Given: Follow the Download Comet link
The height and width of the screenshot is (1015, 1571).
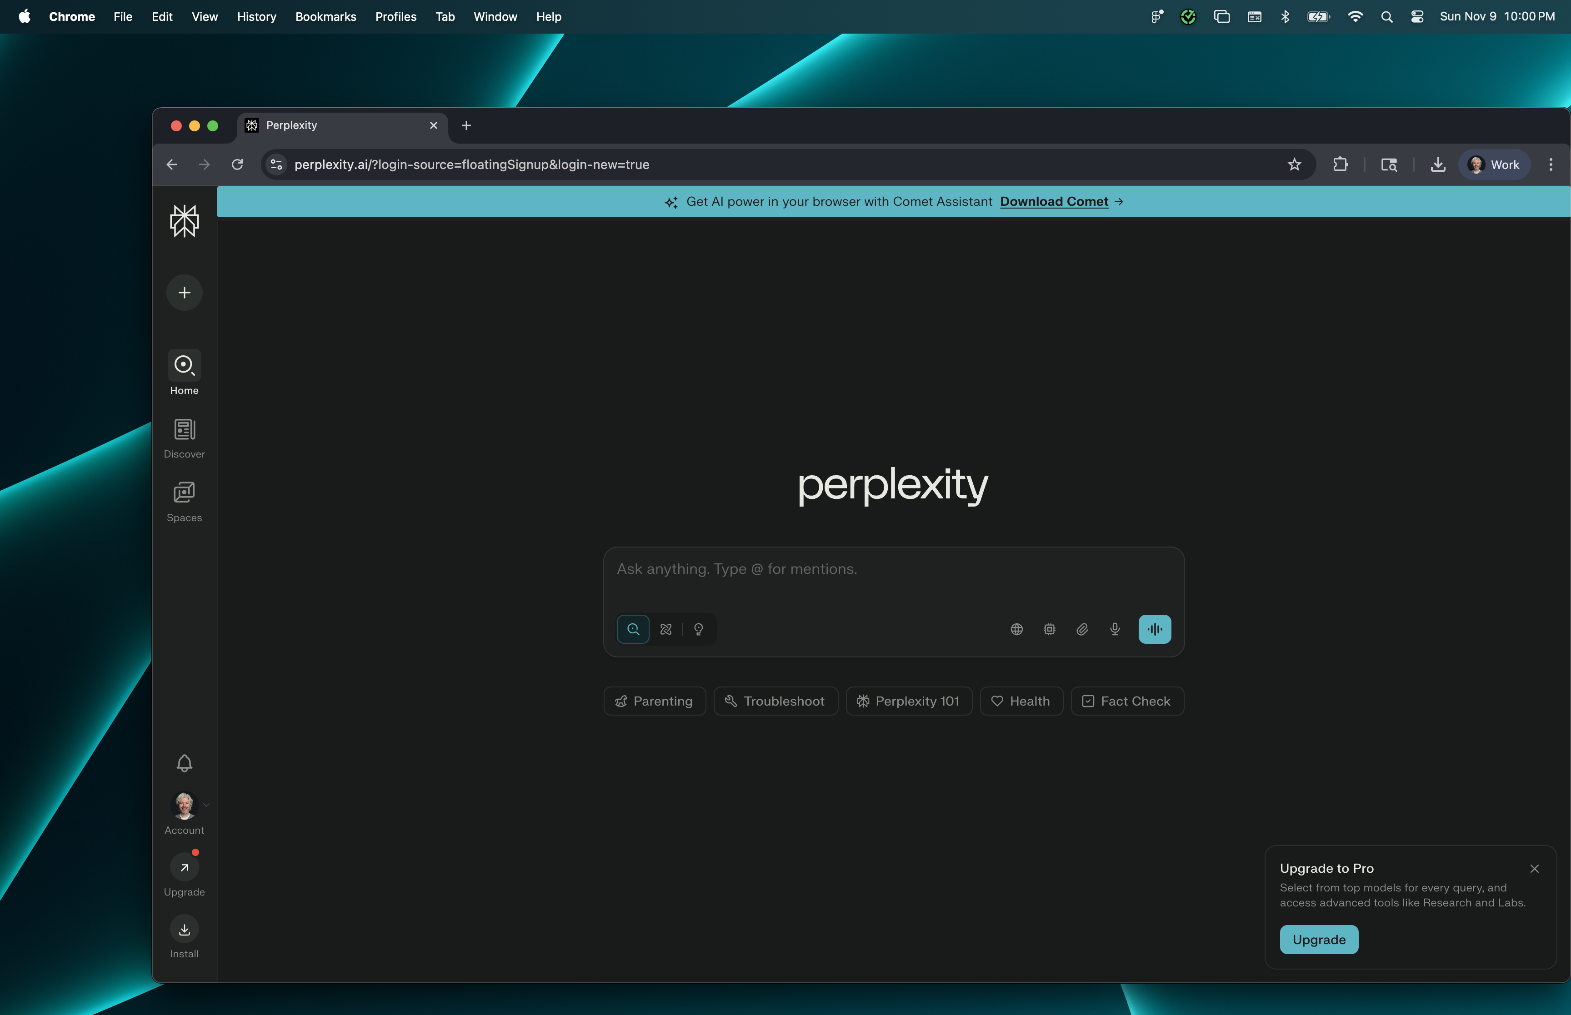Looking at the screenshot, I should click(x=1054, y=202).
